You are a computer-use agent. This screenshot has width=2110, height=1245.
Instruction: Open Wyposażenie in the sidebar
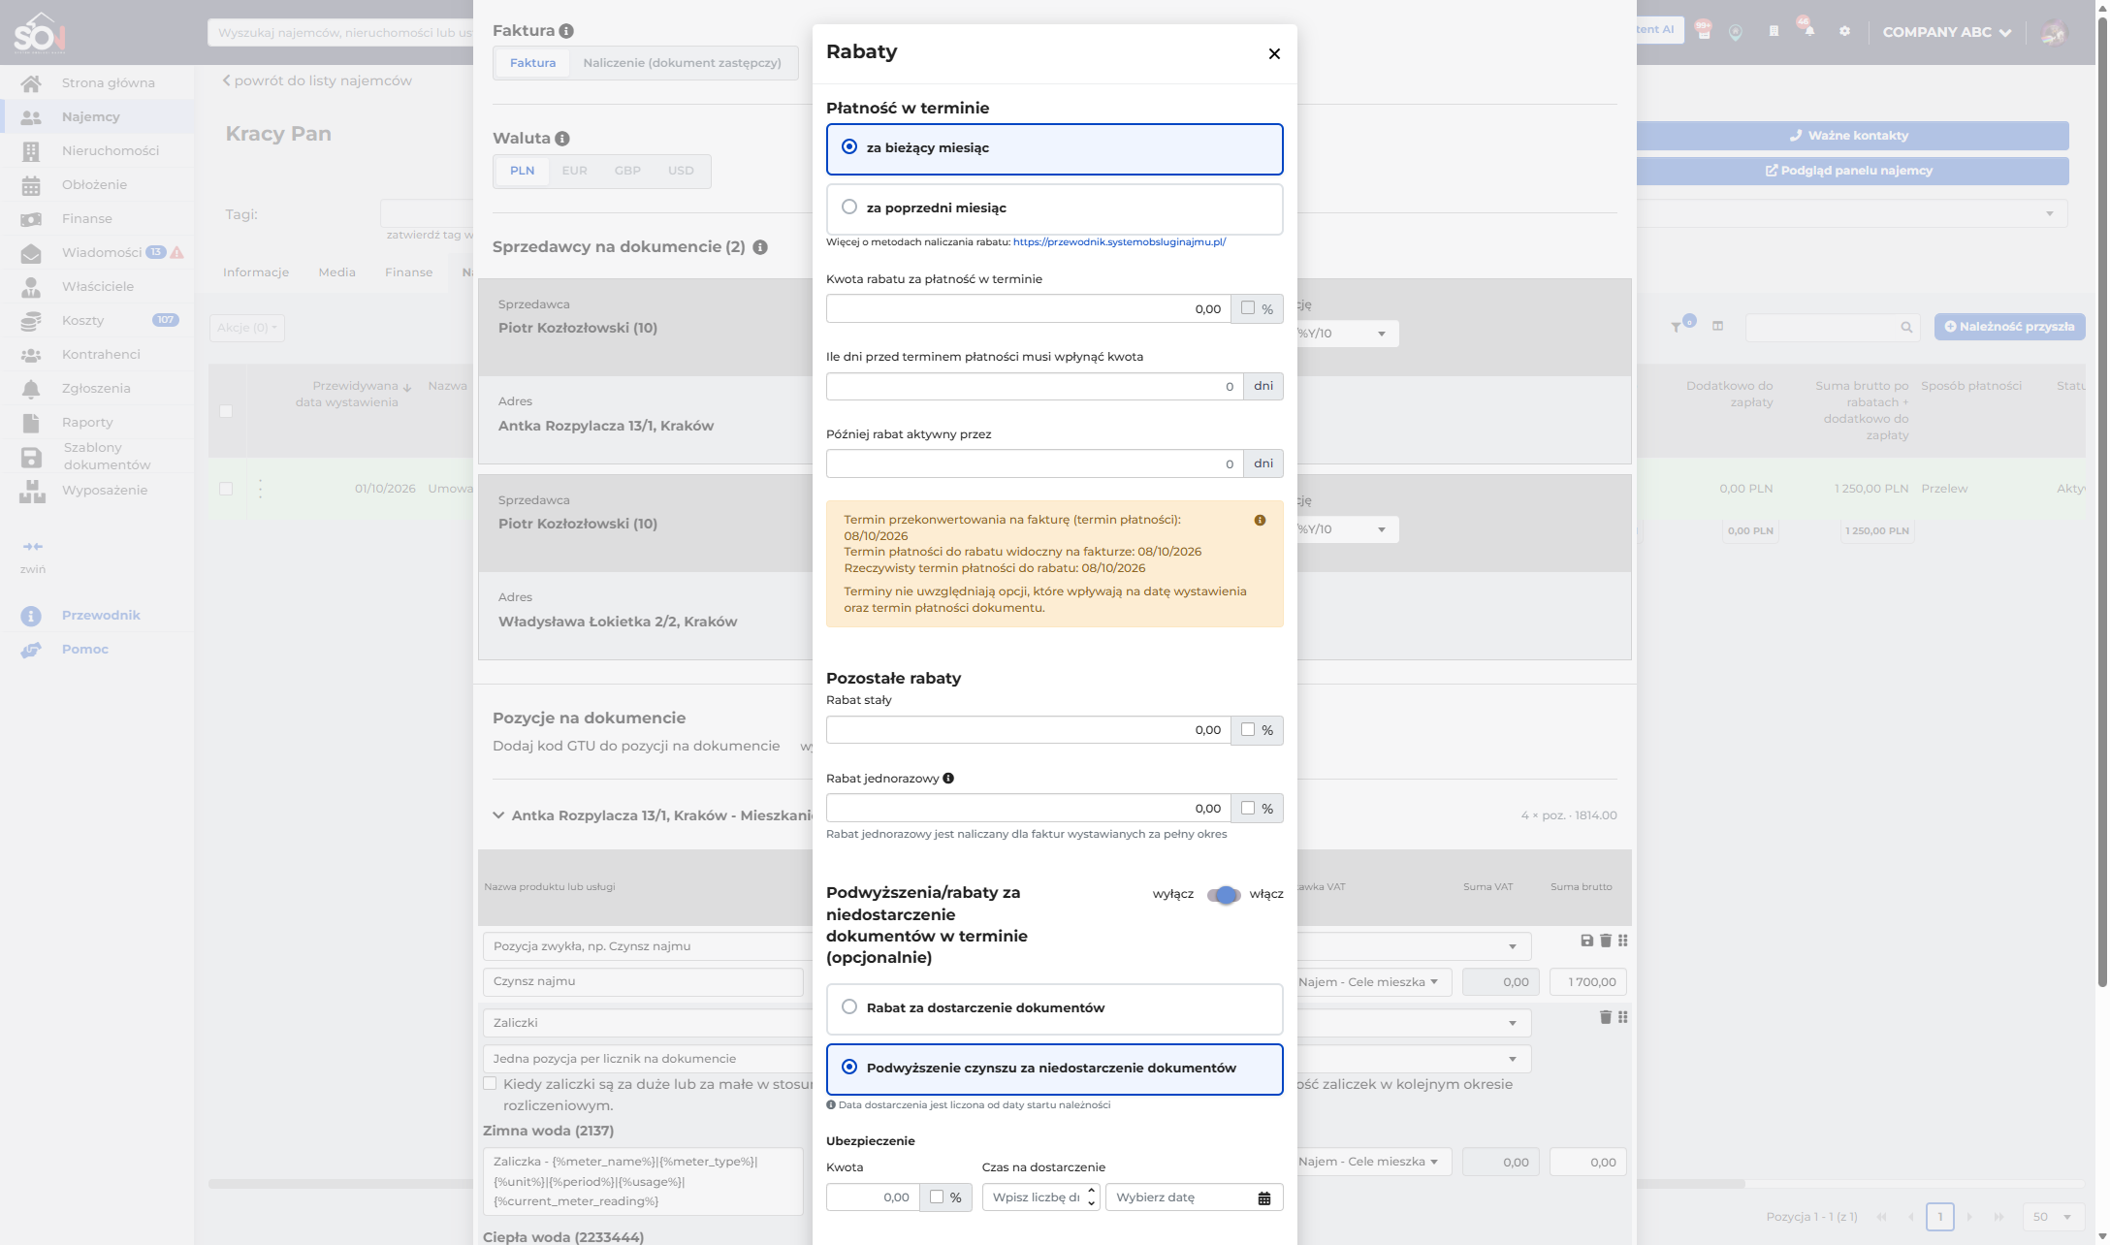tap(97, 491)
